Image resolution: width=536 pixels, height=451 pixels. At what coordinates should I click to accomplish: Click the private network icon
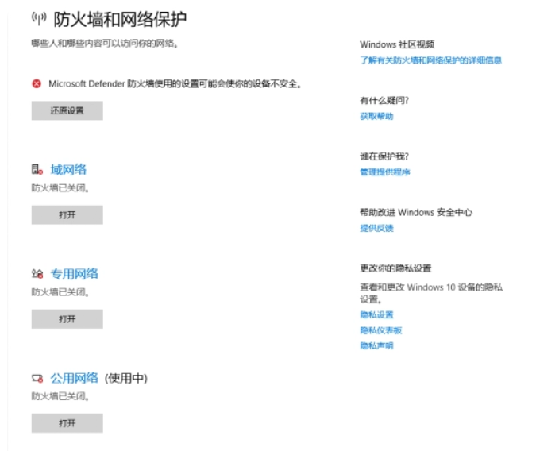click(37, 274)
